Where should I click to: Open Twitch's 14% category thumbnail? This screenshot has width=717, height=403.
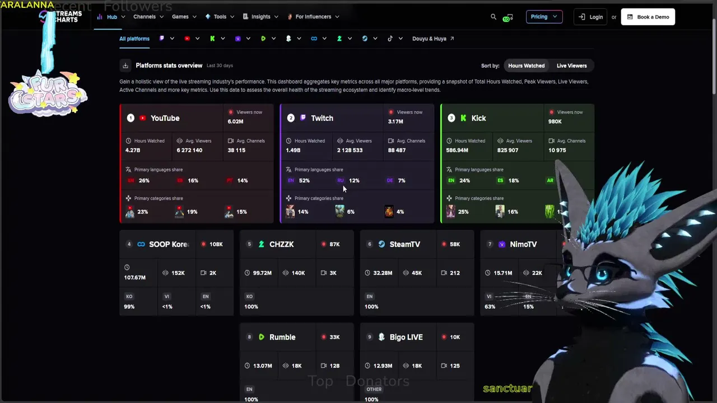pyautogui.click(x=290, y=212)
